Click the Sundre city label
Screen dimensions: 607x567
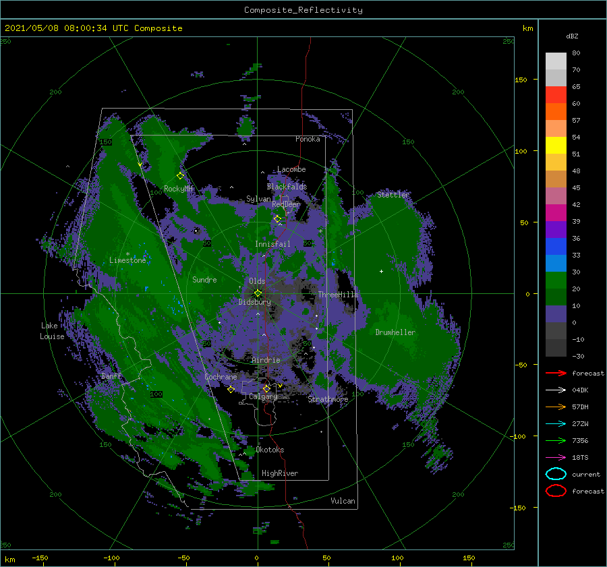204,279
